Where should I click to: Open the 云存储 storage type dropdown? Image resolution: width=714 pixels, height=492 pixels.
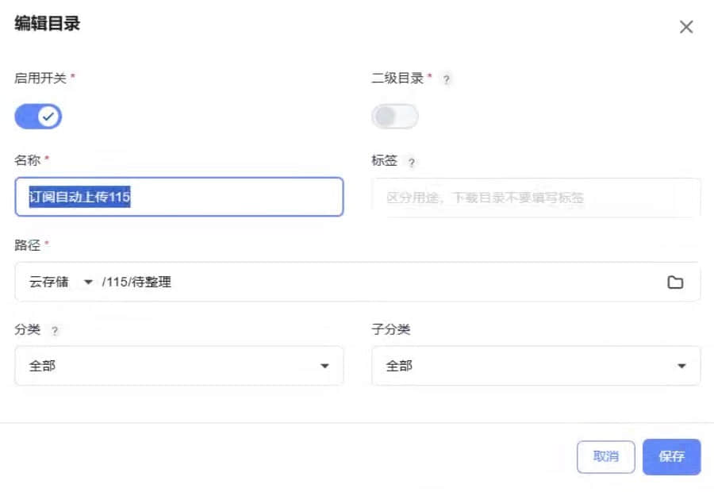(61, 283)
